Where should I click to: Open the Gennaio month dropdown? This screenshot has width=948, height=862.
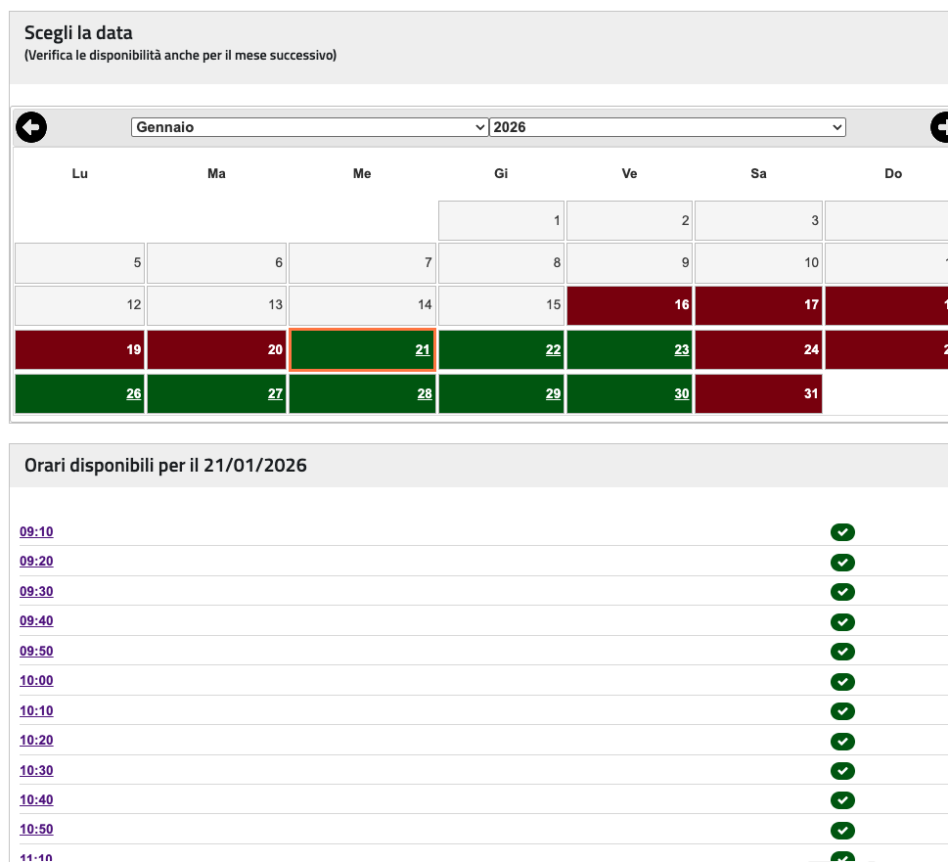tap(309, 127)
